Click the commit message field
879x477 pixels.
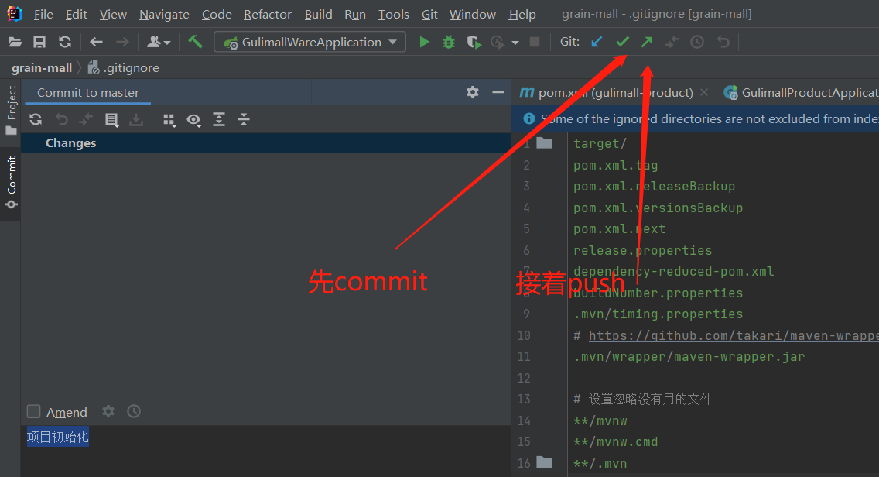pos(265,451)
